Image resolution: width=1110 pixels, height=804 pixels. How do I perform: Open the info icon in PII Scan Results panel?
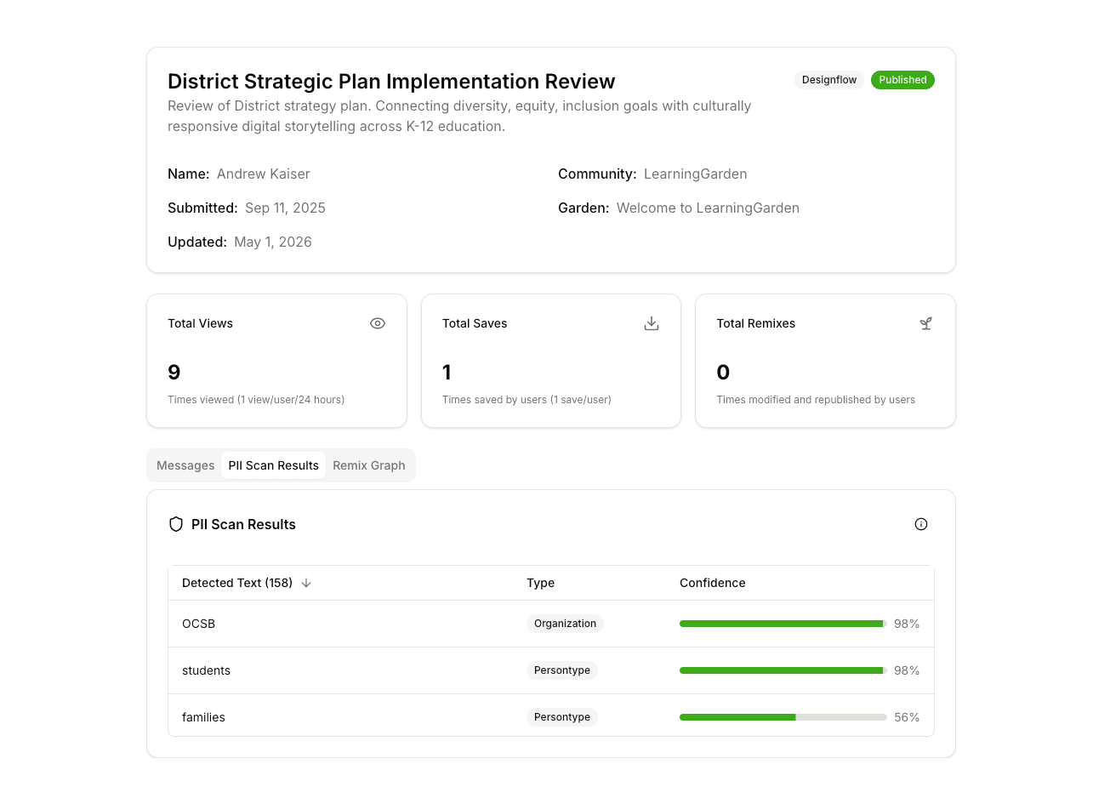point(921,524)
